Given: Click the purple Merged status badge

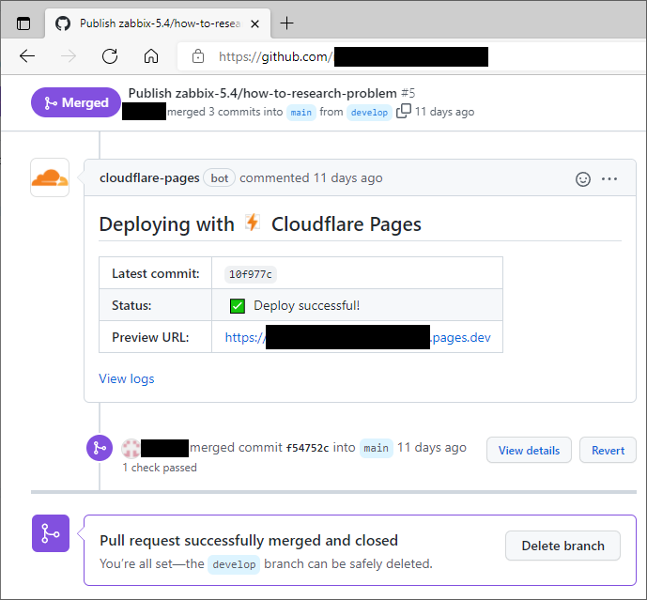Looking at the screenshot, I should (76, 102).
